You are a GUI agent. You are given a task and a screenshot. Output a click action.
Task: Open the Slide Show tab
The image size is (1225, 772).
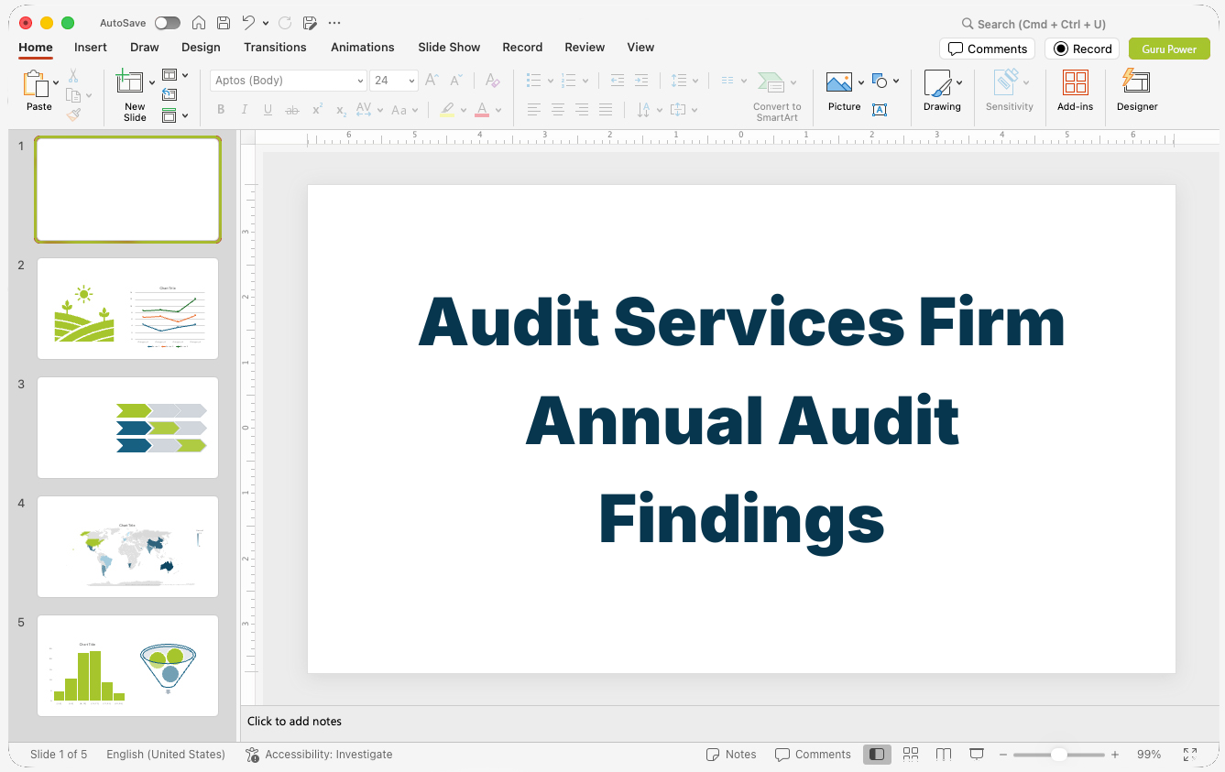tap(449, 47)
